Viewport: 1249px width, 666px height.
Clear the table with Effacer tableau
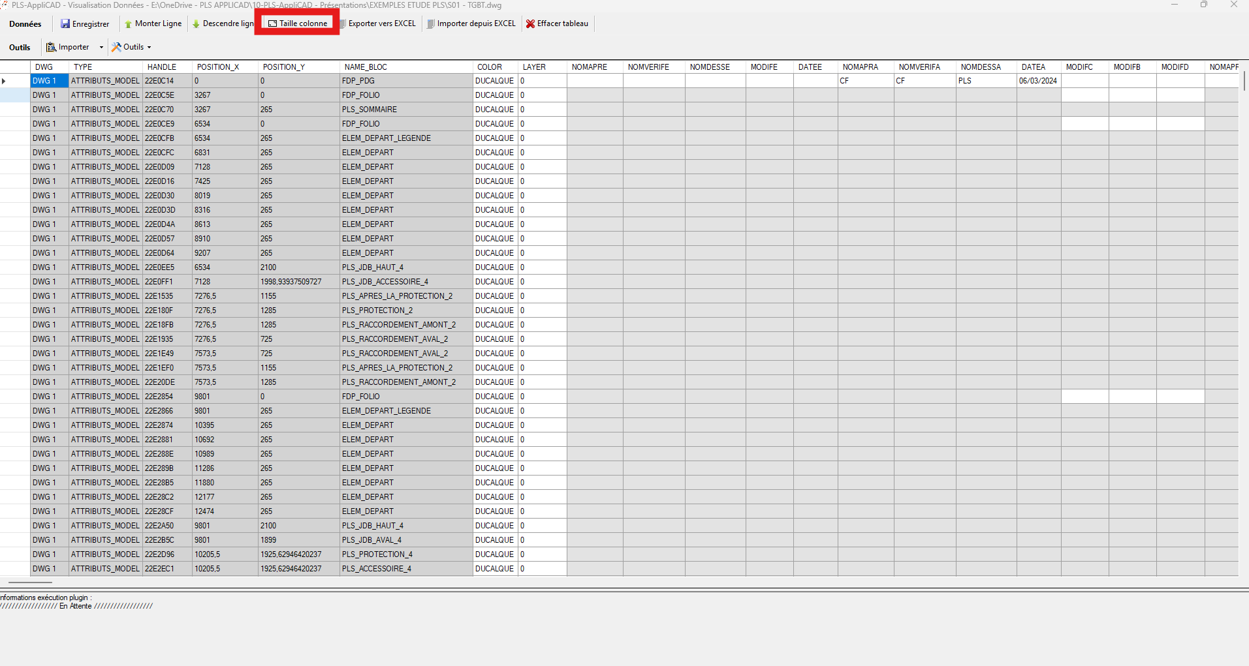pyautogui.click(x=557, y=24)
